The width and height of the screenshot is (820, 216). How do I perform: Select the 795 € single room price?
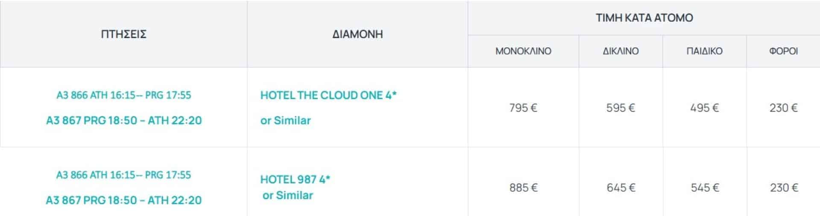523,108
